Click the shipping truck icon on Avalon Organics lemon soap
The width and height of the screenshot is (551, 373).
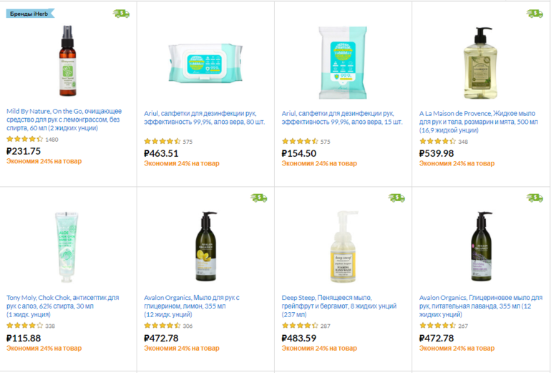click(259, 198)
